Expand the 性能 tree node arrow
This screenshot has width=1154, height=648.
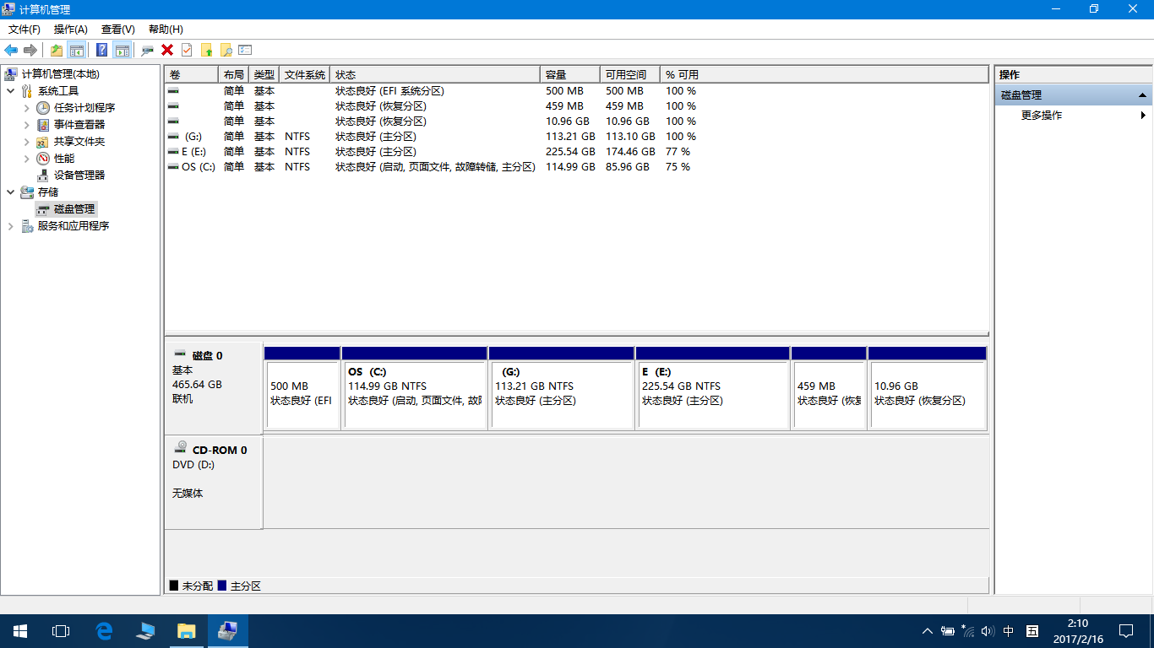coord(27,159)
